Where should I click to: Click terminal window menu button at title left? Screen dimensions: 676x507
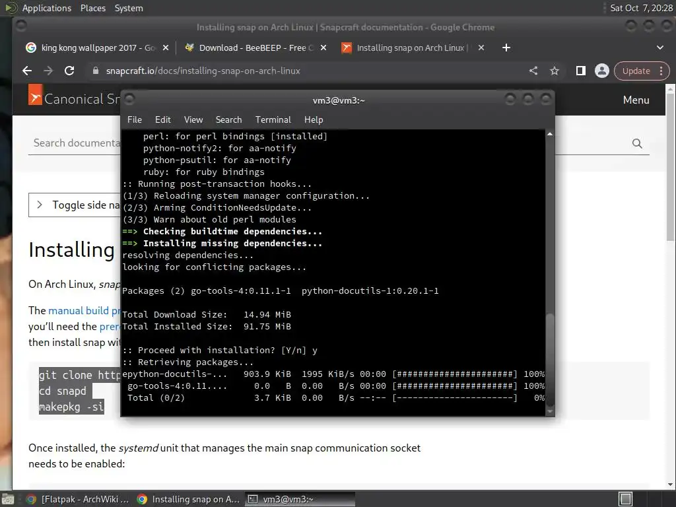(130, 100)
